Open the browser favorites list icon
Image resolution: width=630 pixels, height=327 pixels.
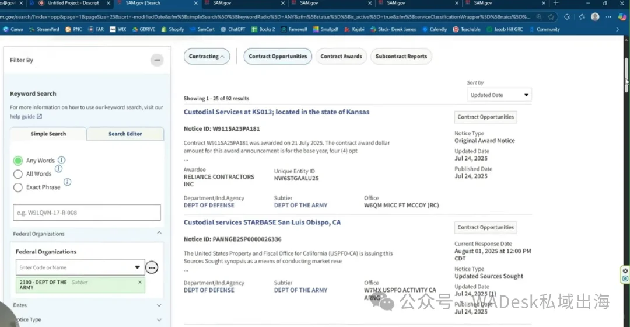[582, 17]
